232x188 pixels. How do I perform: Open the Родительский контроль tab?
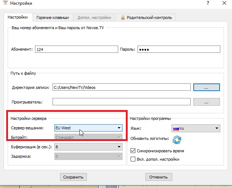pos(146,17)
